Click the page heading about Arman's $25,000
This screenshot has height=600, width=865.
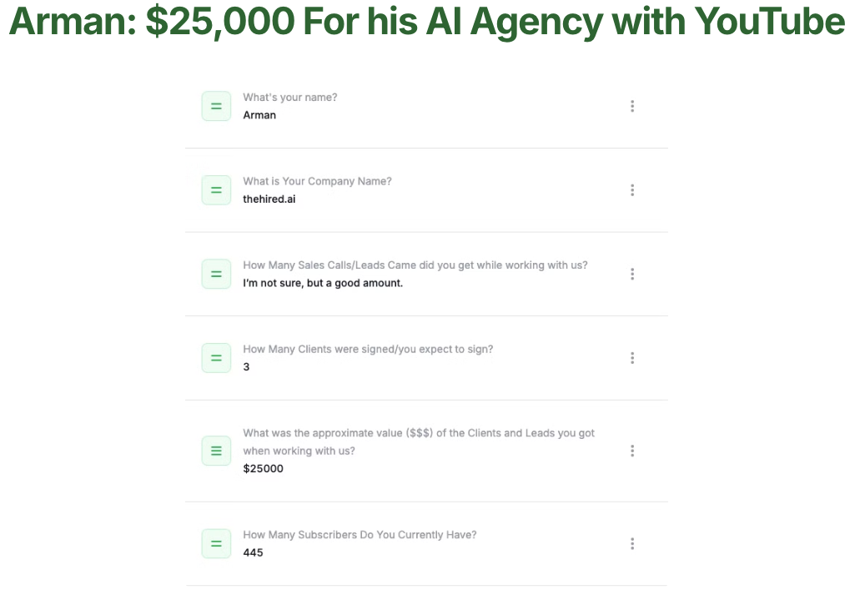pos(427,22)
